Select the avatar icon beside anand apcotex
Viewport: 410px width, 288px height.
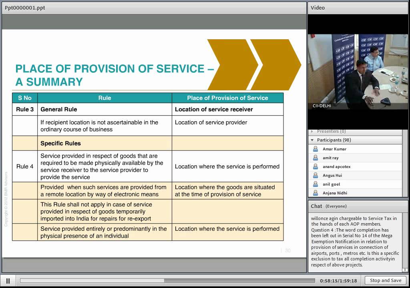click(316, 166)
